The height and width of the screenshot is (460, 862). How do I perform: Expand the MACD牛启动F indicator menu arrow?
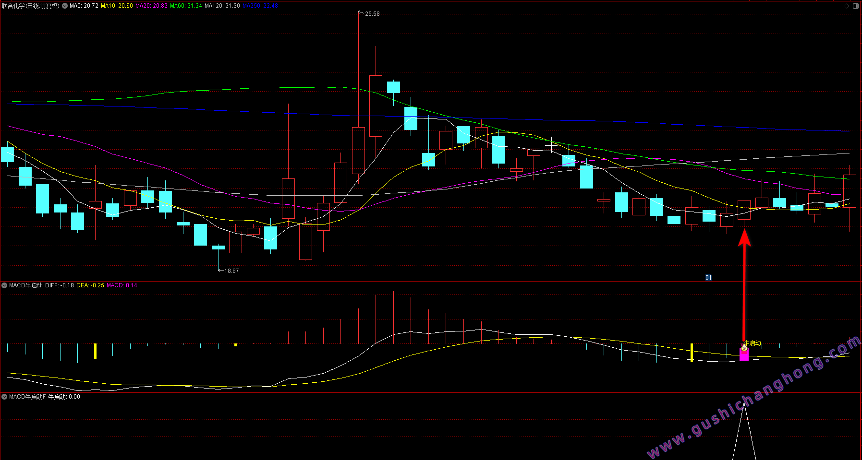4,397
